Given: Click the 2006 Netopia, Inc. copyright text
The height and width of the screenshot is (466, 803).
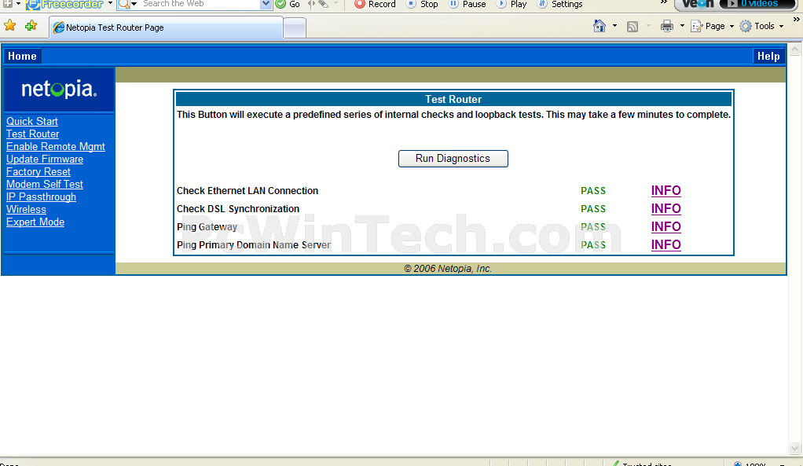Looking at the screenshot, I should [x=448, y=269].
